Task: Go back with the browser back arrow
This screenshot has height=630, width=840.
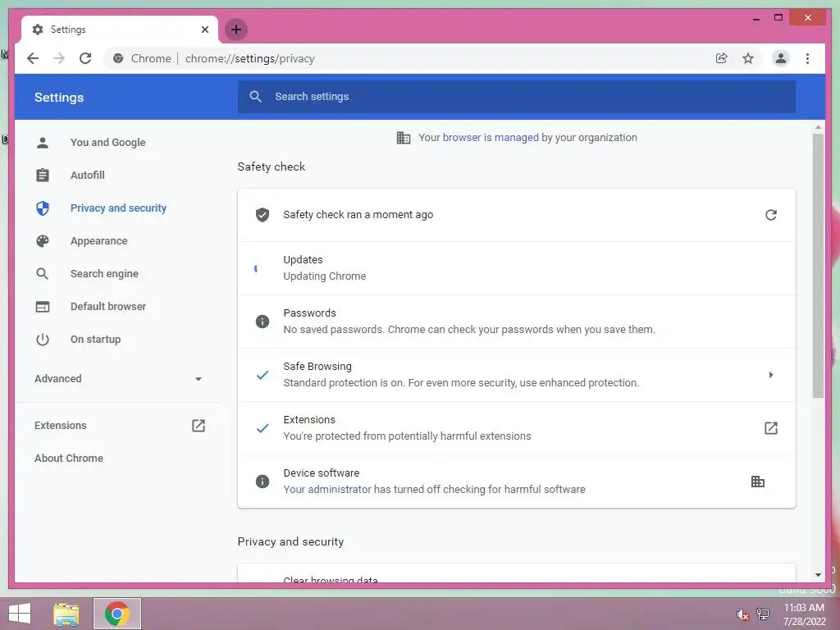Action: (x=33, y=58)
